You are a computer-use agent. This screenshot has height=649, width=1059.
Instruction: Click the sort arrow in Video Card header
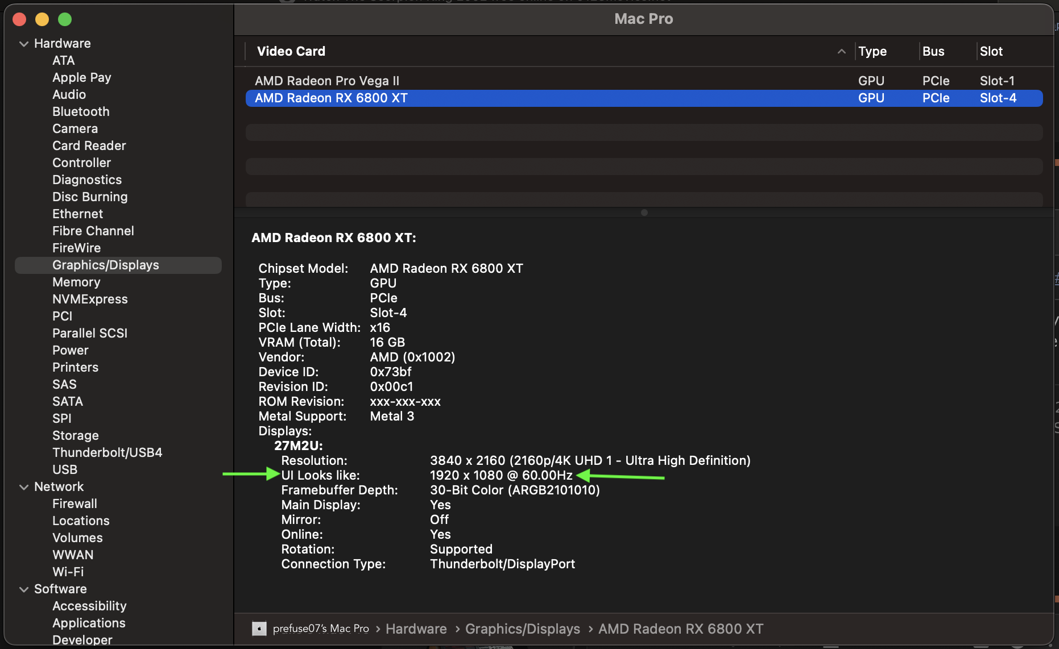[841, 52]
